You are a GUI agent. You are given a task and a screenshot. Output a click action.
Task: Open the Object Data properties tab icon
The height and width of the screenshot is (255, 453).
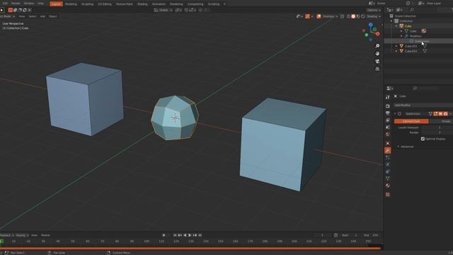pyautogui.click(x=388, y=178)
